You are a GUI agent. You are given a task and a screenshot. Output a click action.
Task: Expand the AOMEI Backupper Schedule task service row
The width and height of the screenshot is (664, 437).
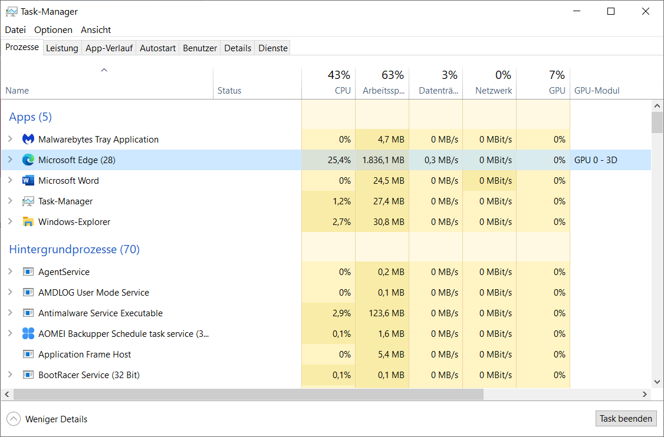tap(10, 333)
